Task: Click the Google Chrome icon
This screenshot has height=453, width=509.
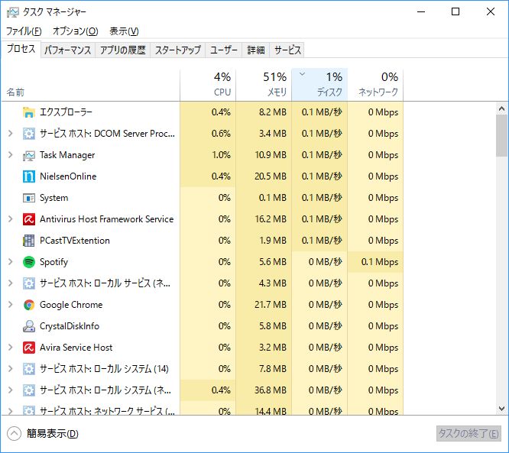Action: click(x=29, y=305)
